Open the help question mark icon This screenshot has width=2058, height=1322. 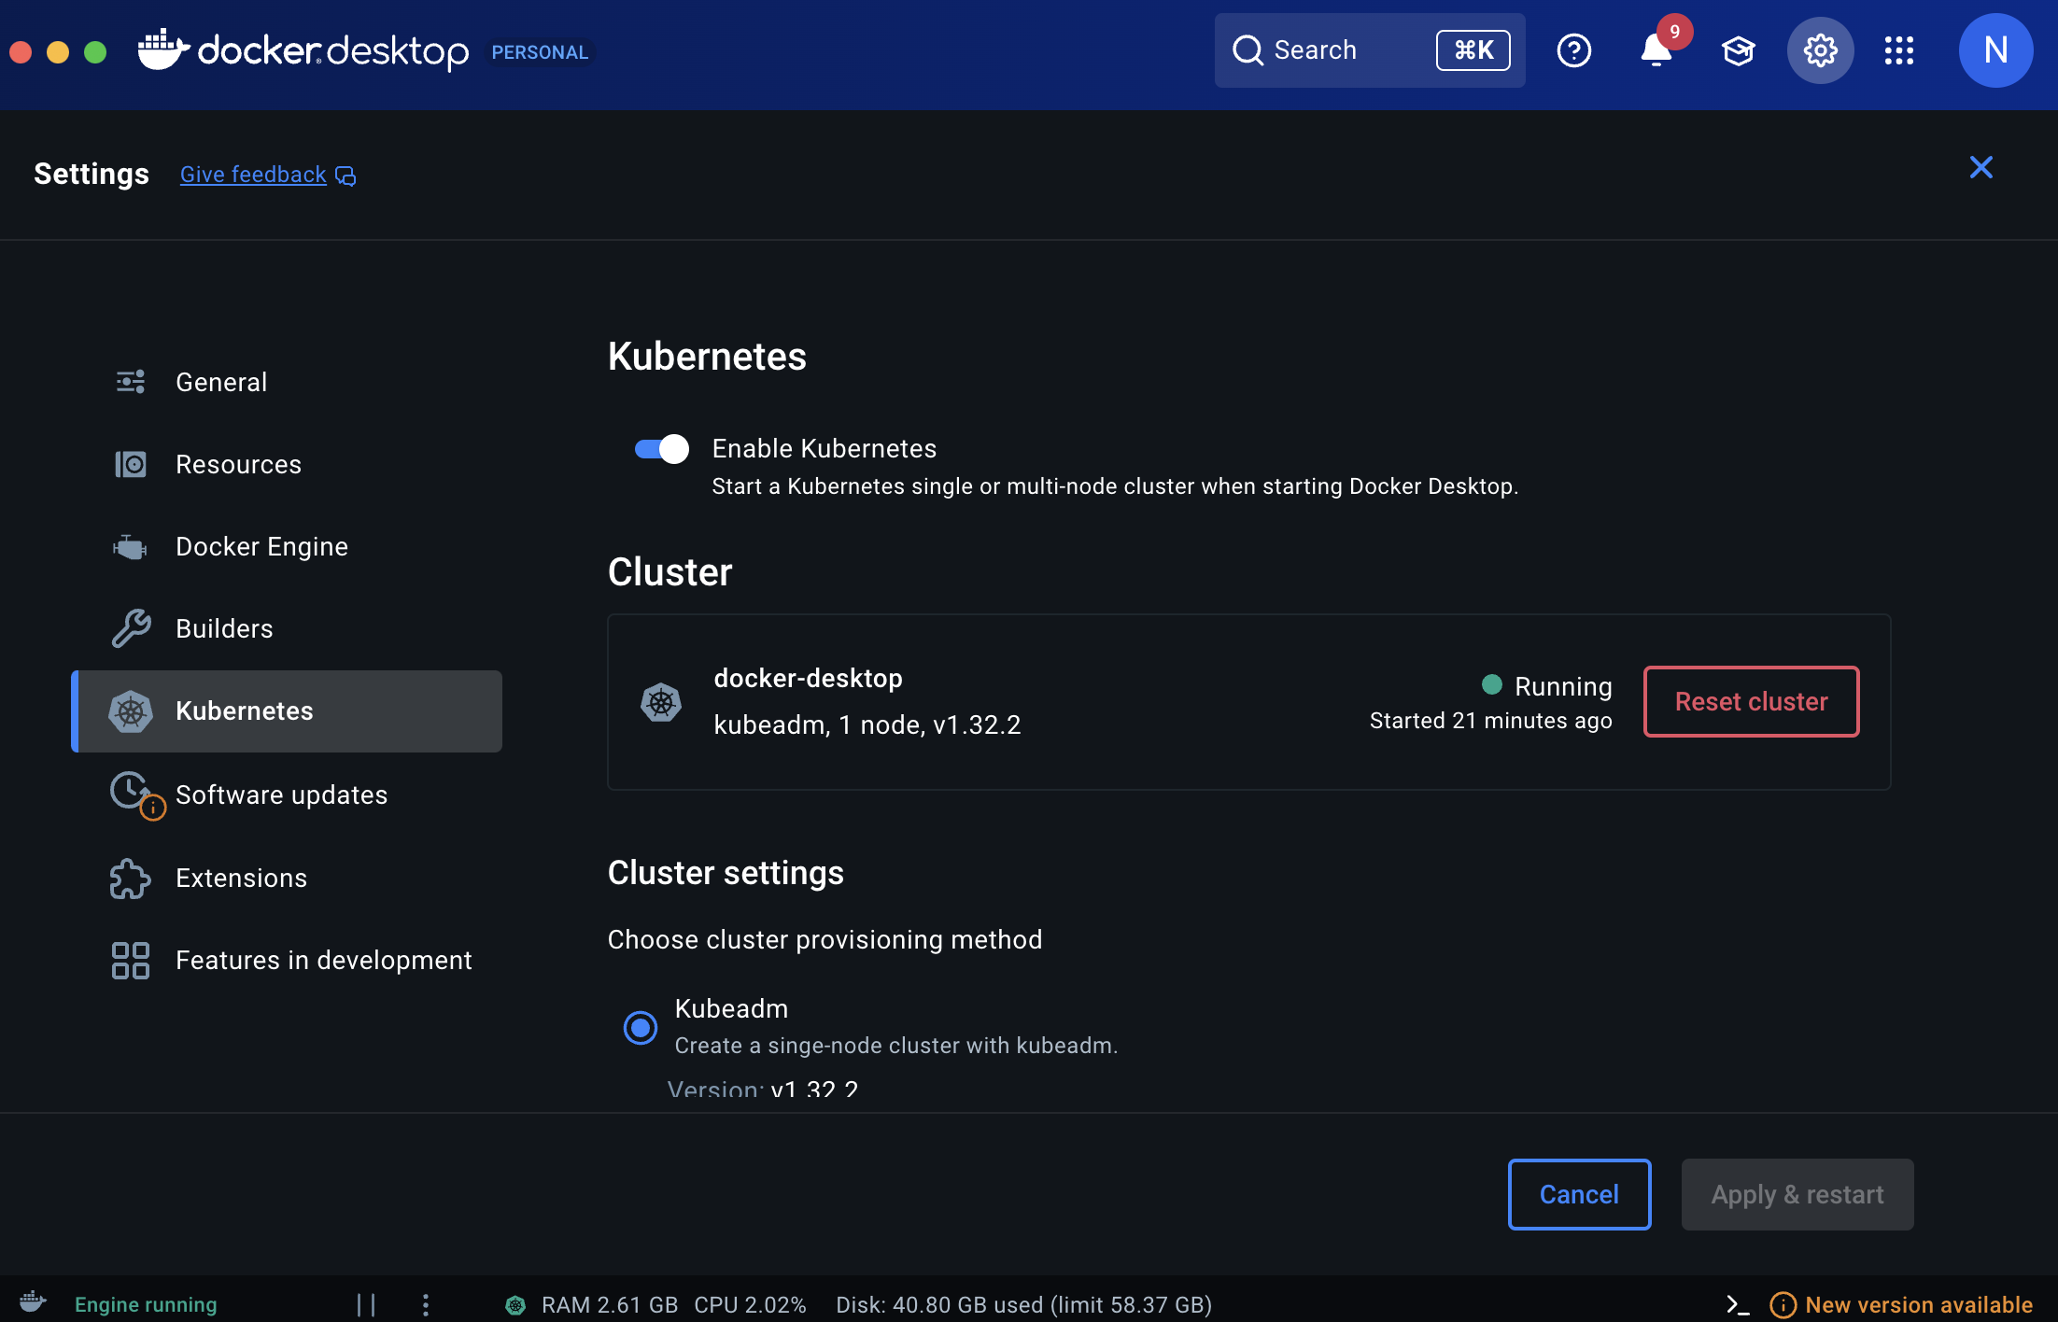tap(1573, 50)
